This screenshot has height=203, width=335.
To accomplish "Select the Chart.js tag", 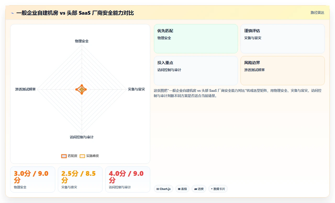I will coord(164,189).
